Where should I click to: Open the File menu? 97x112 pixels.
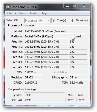9,13
